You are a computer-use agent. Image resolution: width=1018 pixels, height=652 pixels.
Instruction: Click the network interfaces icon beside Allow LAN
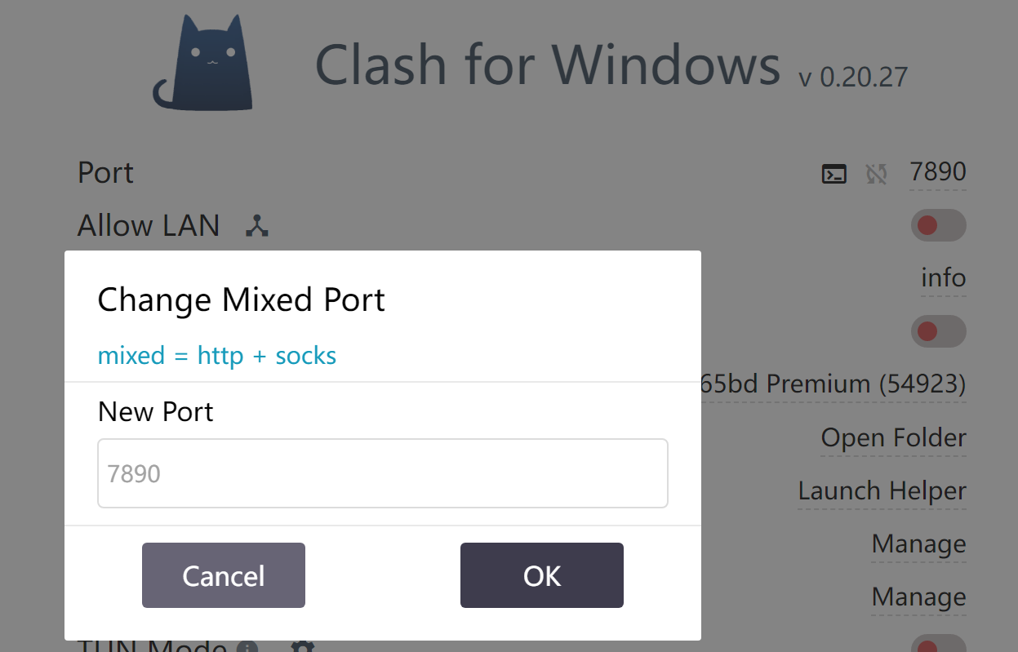coord(257,226)
